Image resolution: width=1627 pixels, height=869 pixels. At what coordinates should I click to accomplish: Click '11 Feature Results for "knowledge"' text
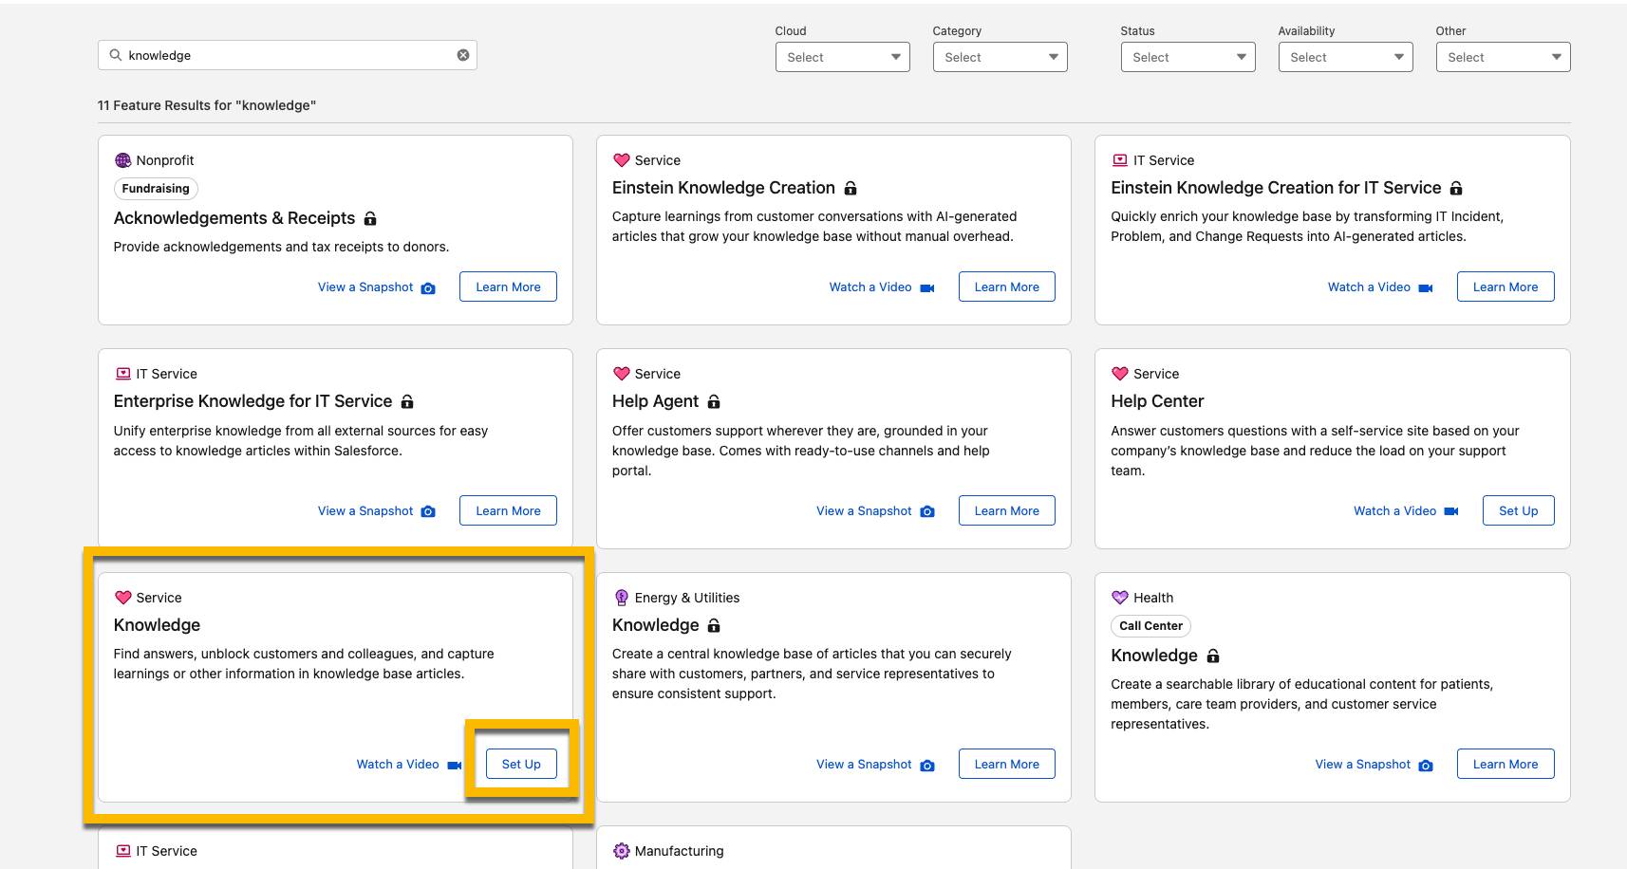click(206, 105)
